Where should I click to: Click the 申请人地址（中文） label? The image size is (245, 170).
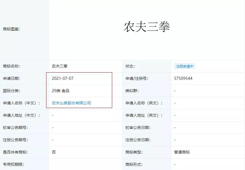click(22, 115)
